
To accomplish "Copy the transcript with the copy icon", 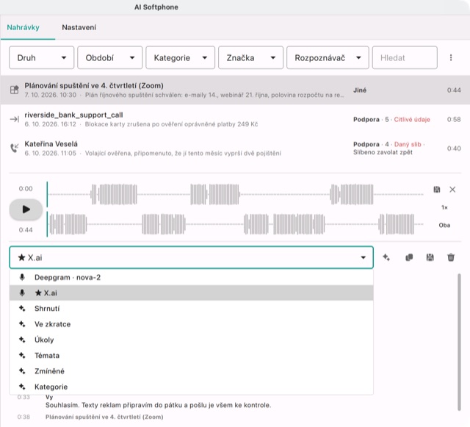I will (409, 257).
